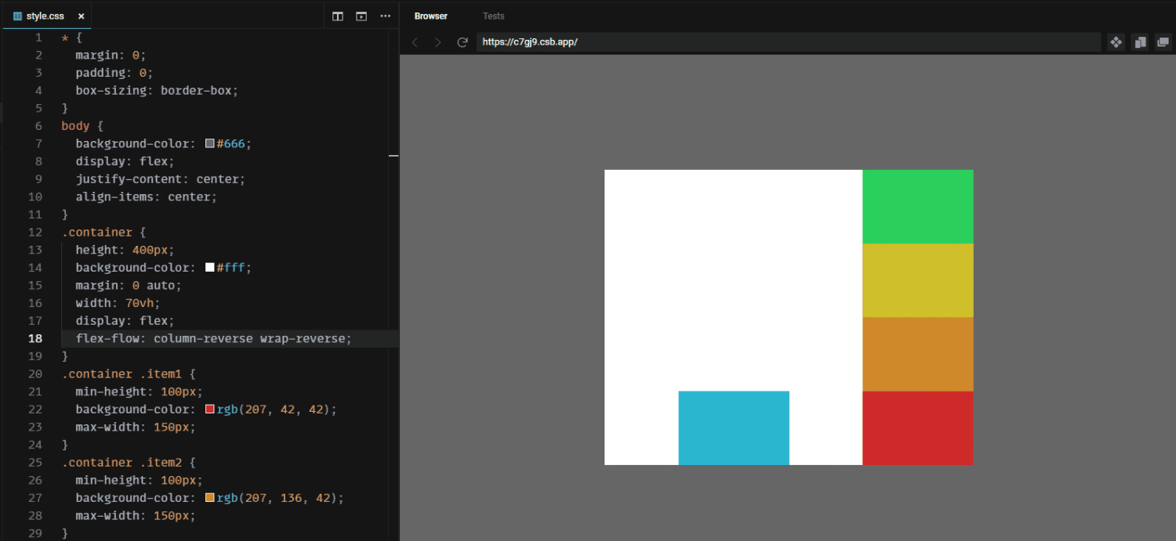Click the green box in the preview
Image resolution: width=1176 pixels, height=541 pixels.
point(918,207)
